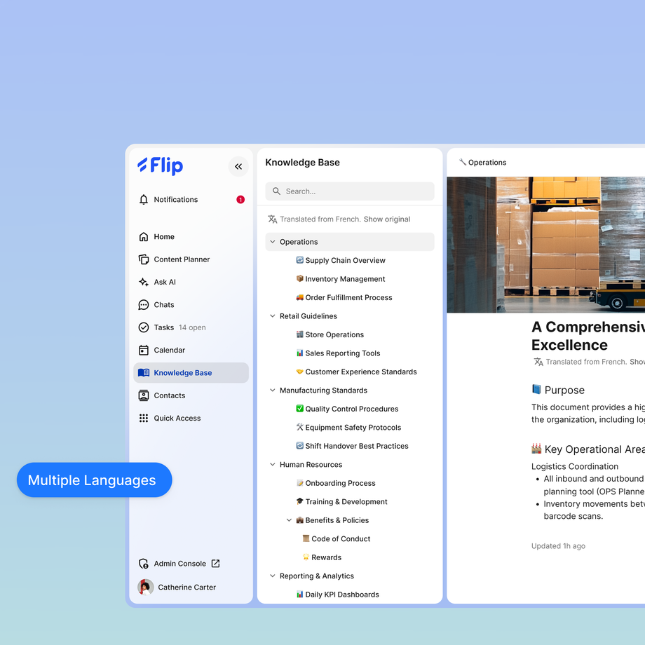Click the Quick Access grid icon
This screenshot has height=645, width=645.
(x=144, y=419)
